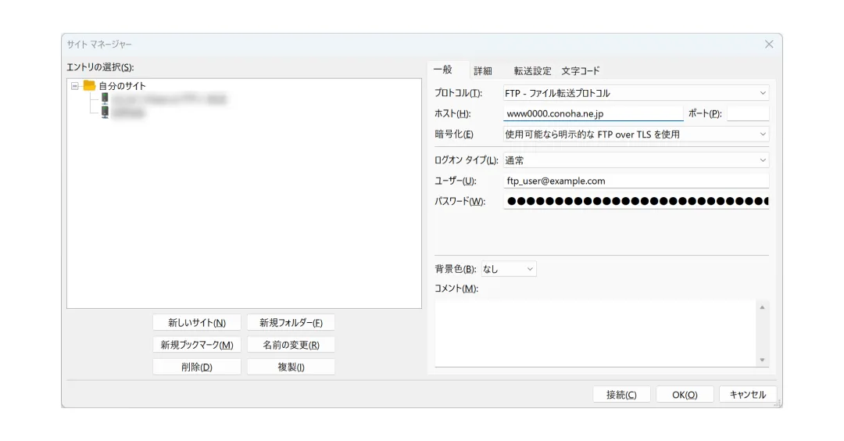Click the yellow folder icon for 自分のサイト
The width and height of the screenshot is (844, 441).
tap(89, 85)
